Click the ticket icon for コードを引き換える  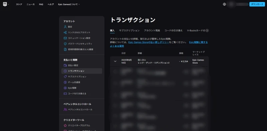[65, 93]
